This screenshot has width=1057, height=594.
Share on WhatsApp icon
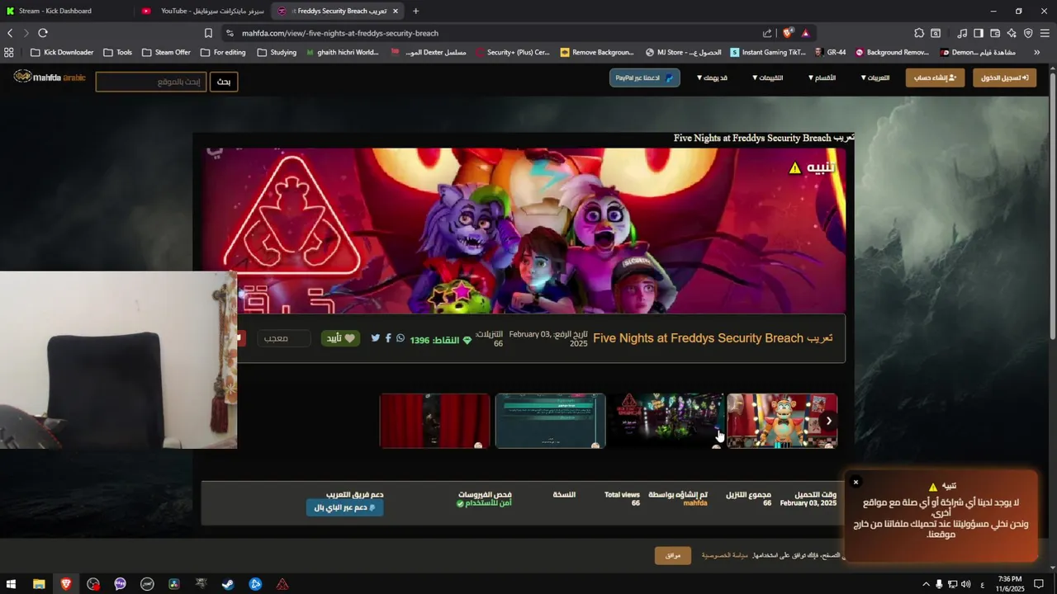[x=401, y=338]
